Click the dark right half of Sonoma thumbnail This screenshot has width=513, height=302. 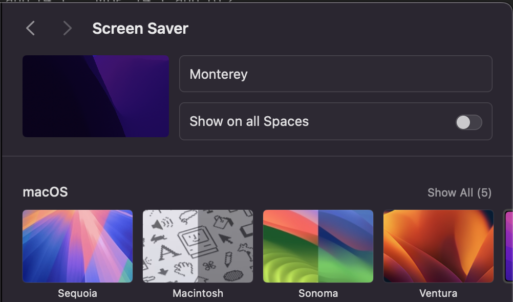coord(346,246)
